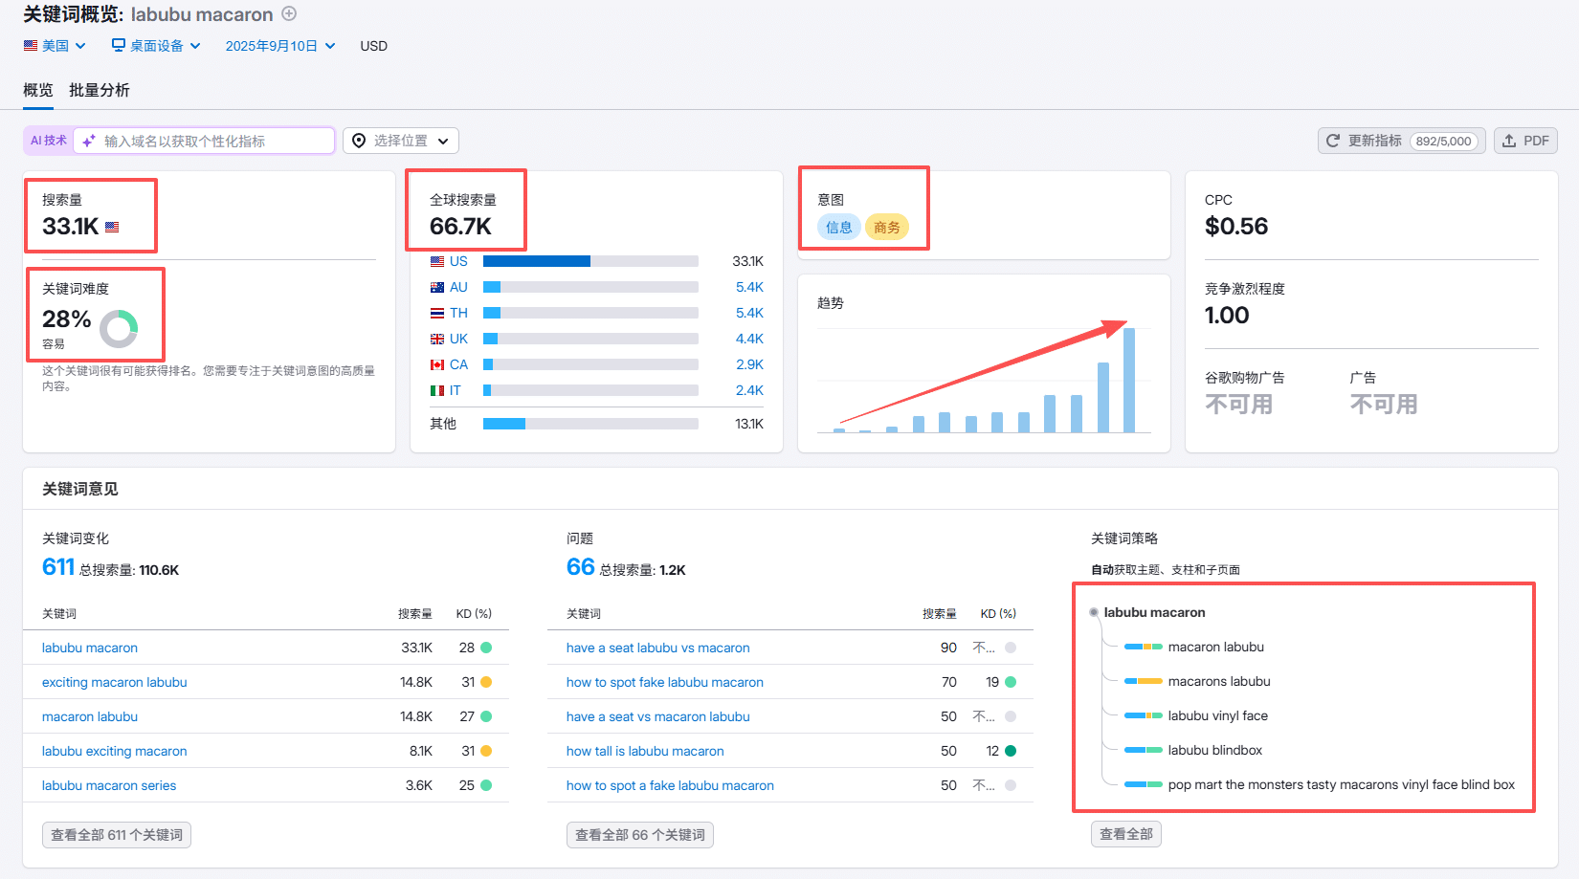Switch to the 概览 tab

tap(38, 90)
